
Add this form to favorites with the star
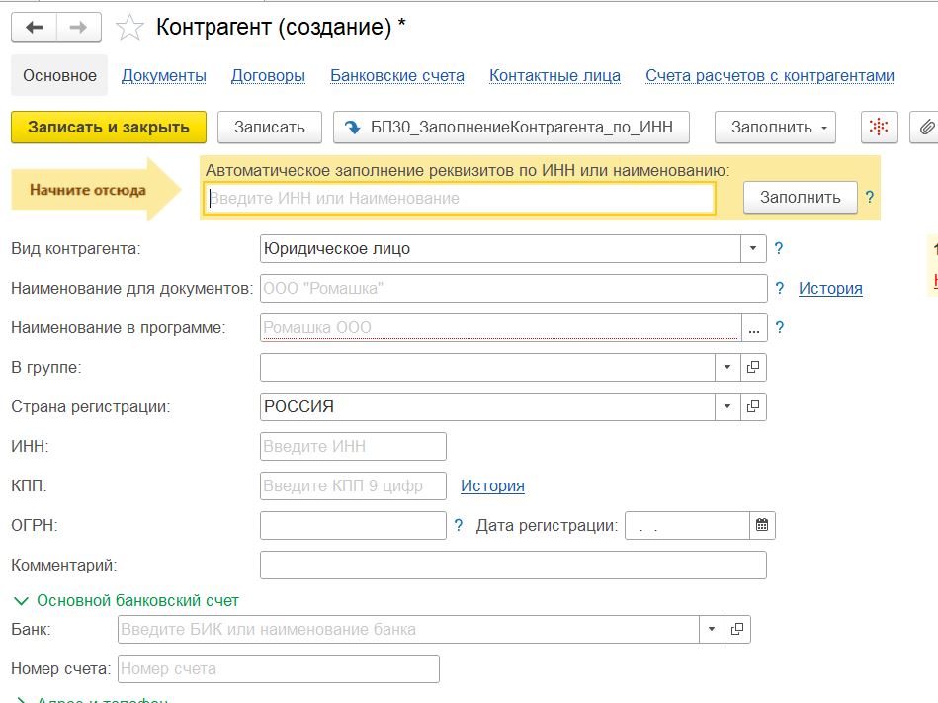[129, 28]
